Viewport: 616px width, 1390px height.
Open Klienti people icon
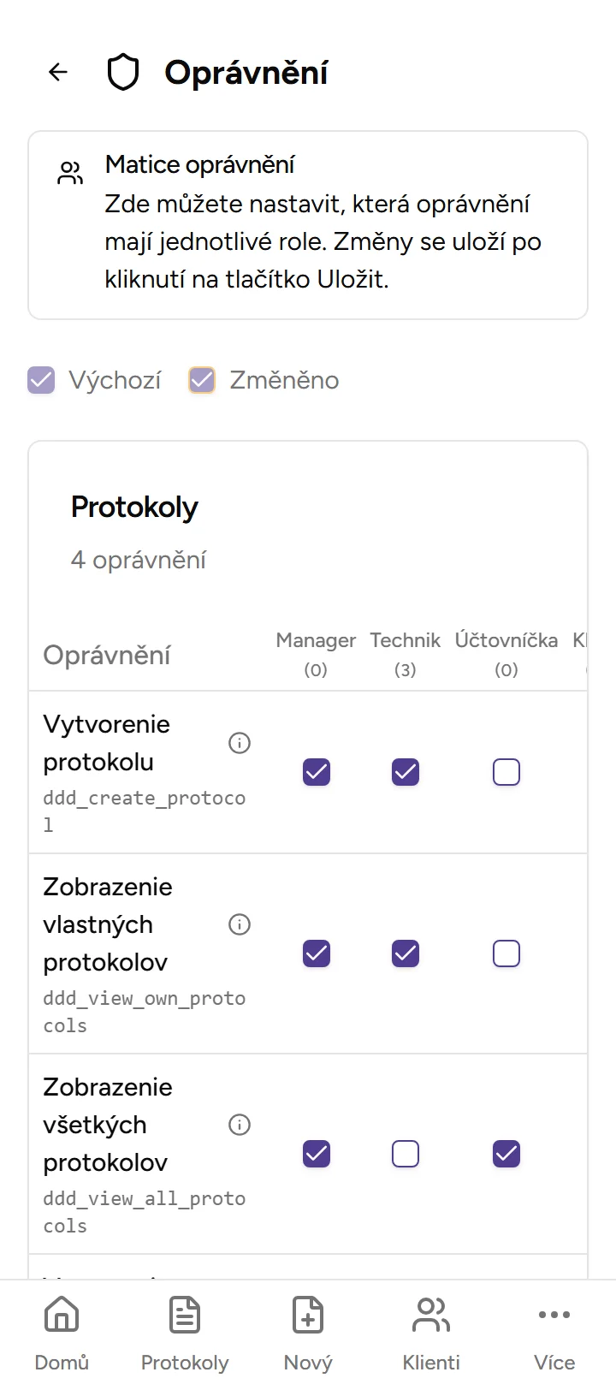(430, 1315)
